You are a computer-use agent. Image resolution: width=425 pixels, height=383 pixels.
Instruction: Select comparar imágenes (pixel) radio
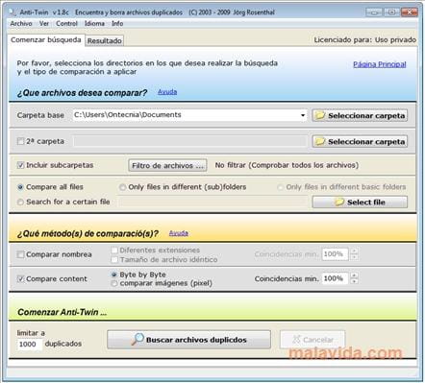tap(113, 283)
